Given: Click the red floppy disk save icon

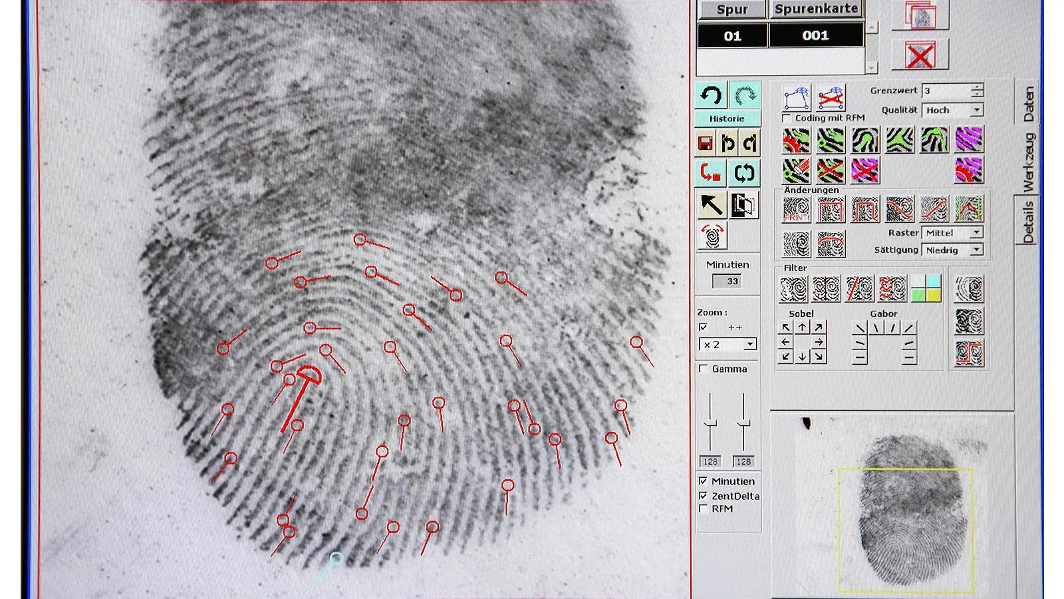Looking at the screenshot, I should click(706, 143).
